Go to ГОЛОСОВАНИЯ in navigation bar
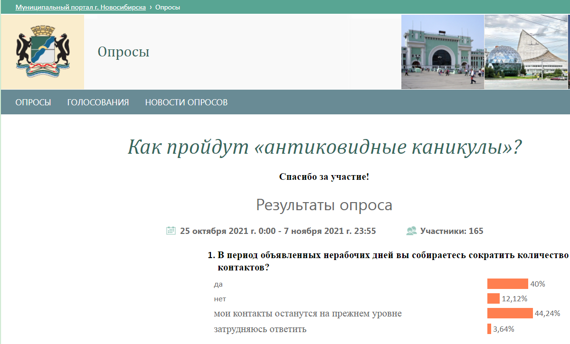 click(x=98, y=102)
